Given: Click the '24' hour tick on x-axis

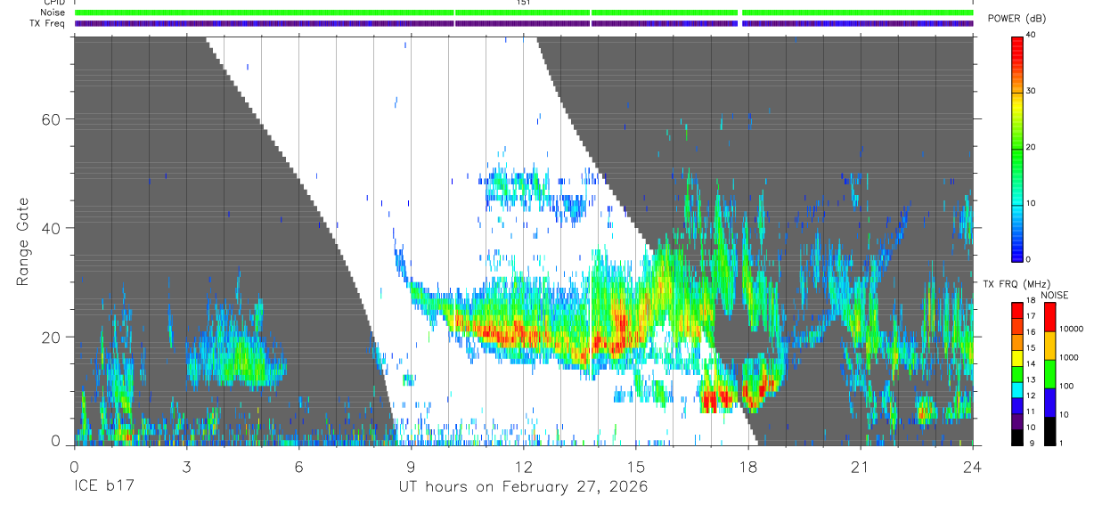Looking at the screenshot, I should [973, 467].
